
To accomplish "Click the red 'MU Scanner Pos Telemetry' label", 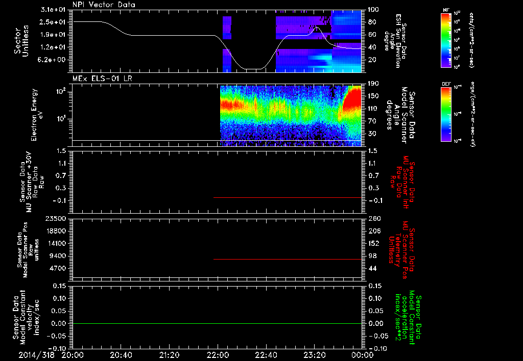I will 400,250.
